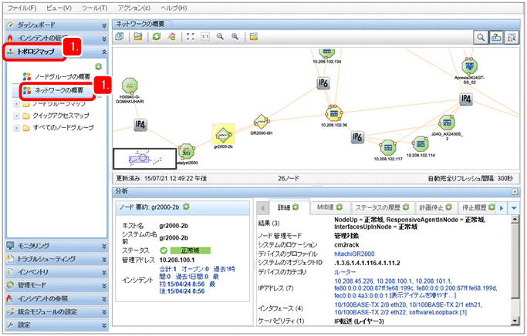Viewport: 527px width, 336px height.
Task: Open the 10/100BASE-TX 2/0 eth20 interface link
Action: click(370, 304)
